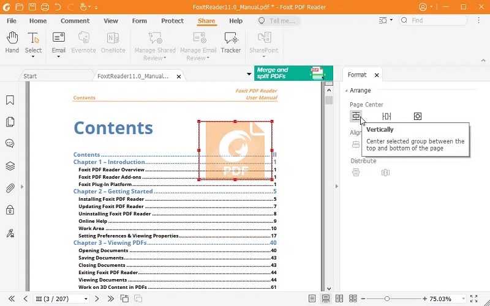The height and width of the screenshot is (306, 490).
Task: Open the page number dropdown
Action: (x=86, y=299)
